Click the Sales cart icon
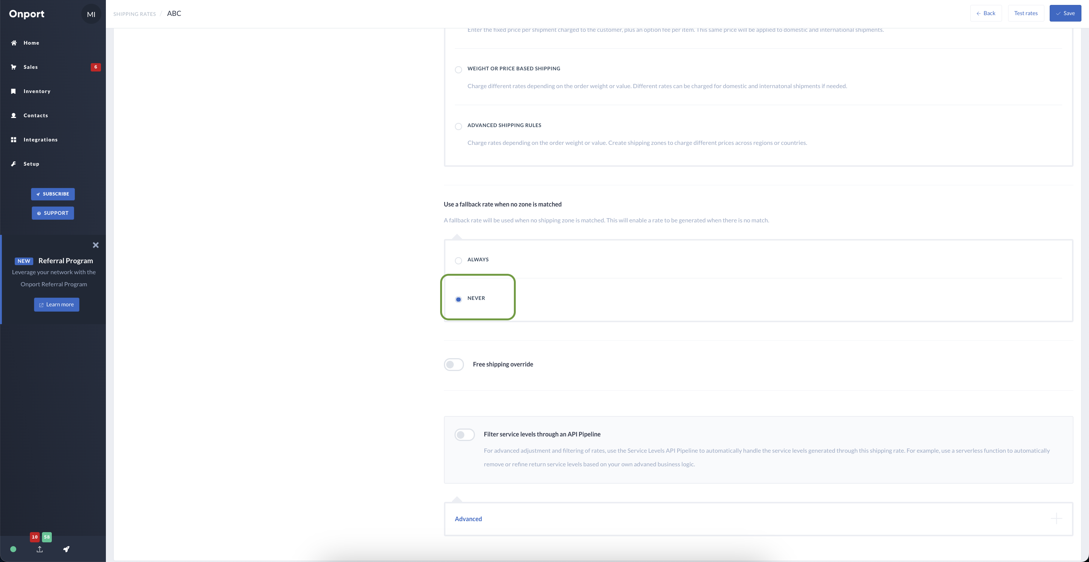This screenshot has height=562, width=1089. click(x=14, y=67)
